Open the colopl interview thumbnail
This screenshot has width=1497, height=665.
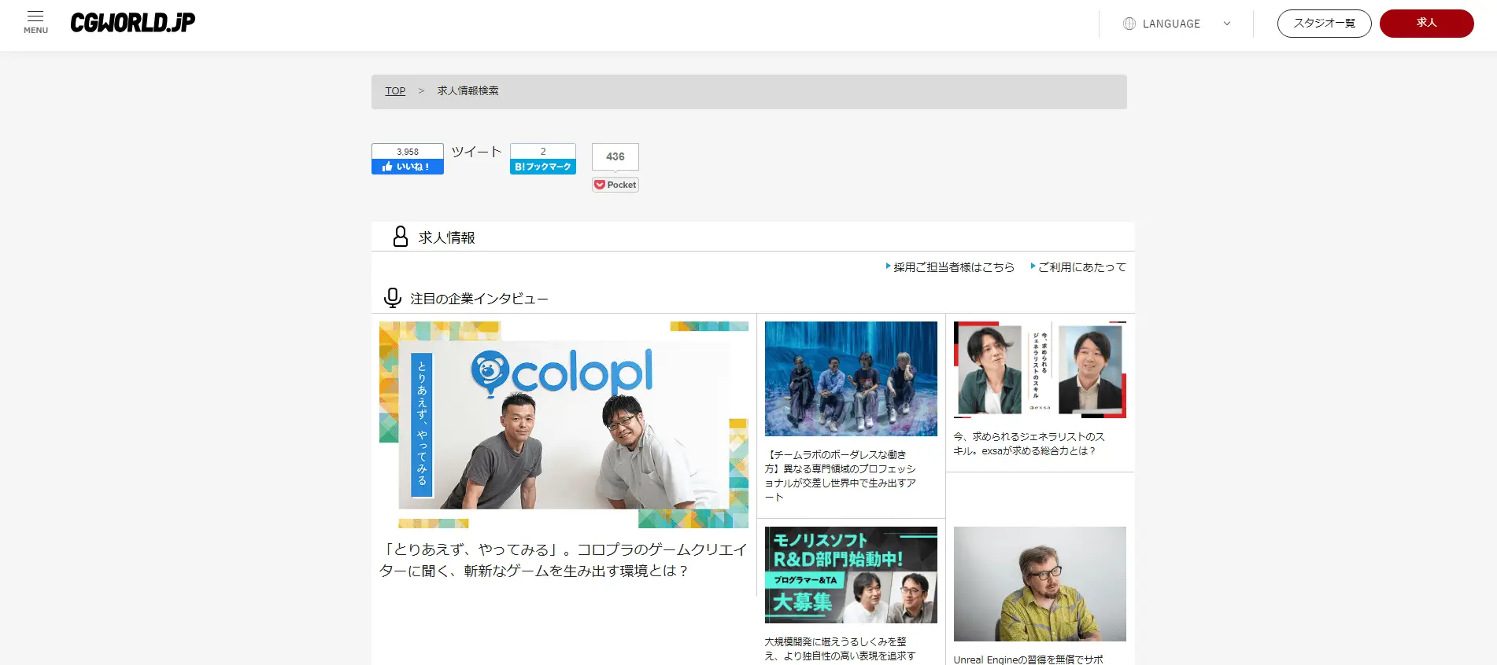coord(564,424)
